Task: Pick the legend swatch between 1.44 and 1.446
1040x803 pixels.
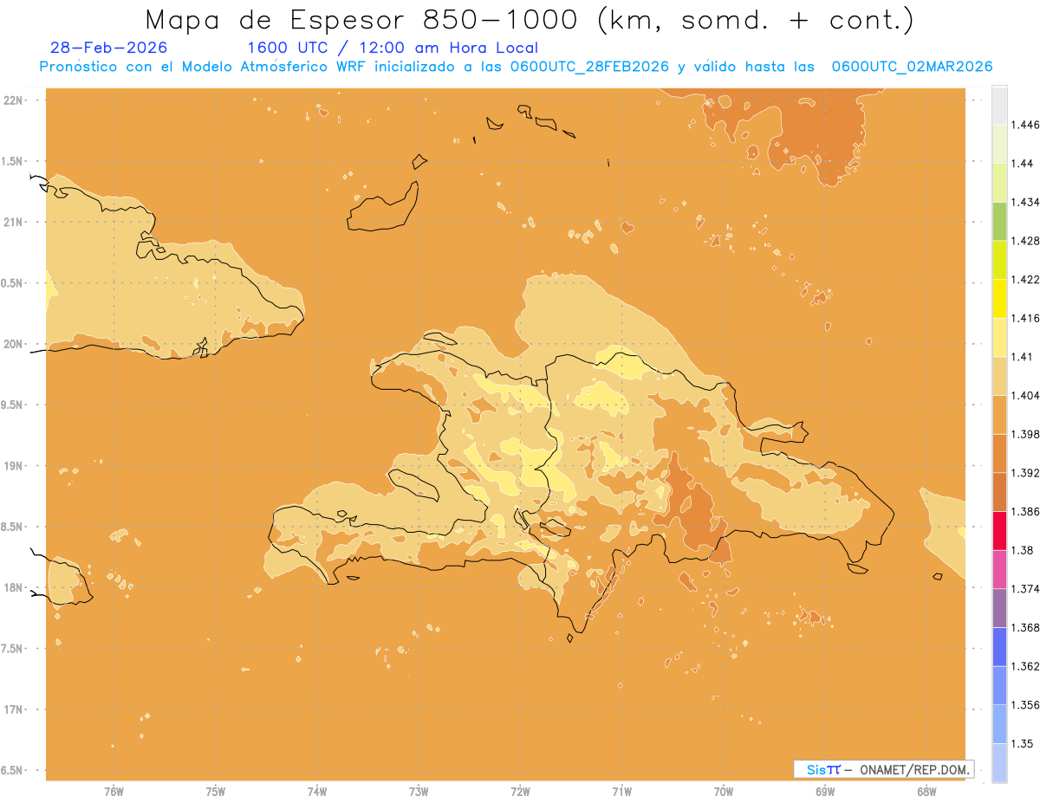Action: [x=998, y=144]
